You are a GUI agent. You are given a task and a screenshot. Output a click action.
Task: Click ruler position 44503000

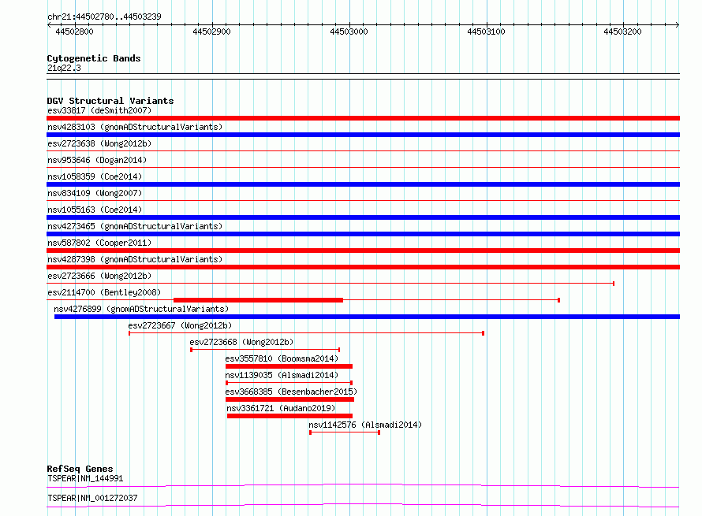(349, 32)
